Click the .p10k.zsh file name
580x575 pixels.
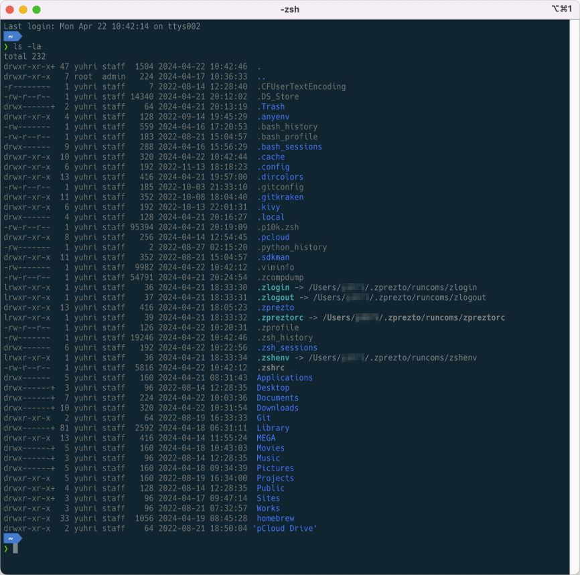click(x=278, y=227)
